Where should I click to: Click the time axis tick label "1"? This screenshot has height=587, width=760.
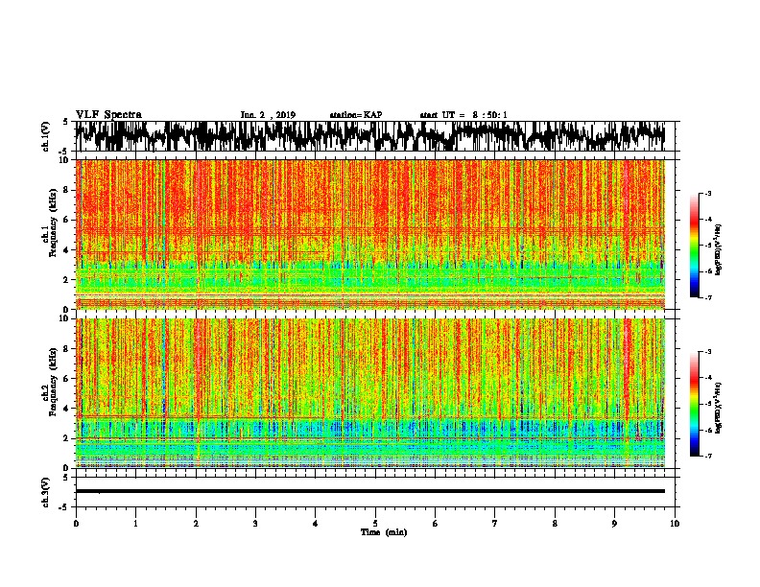135,524
